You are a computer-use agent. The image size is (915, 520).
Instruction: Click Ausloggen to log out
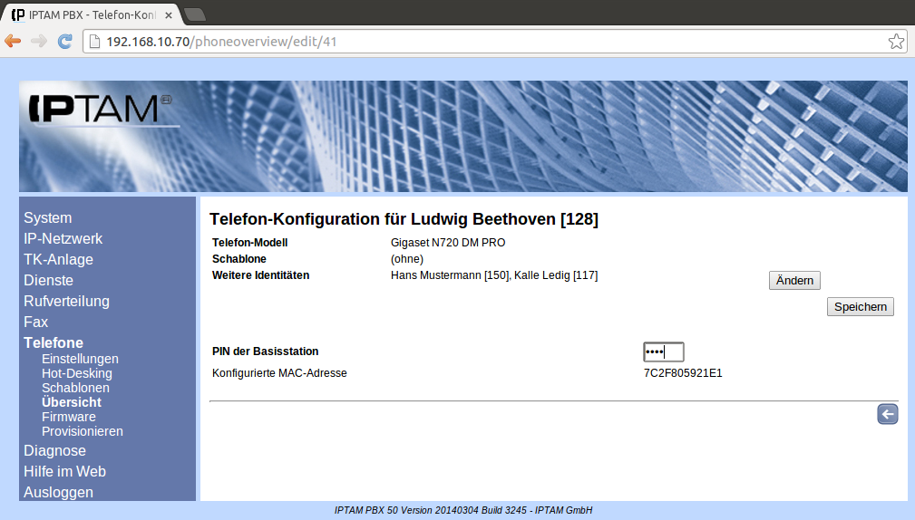point(58,493)
